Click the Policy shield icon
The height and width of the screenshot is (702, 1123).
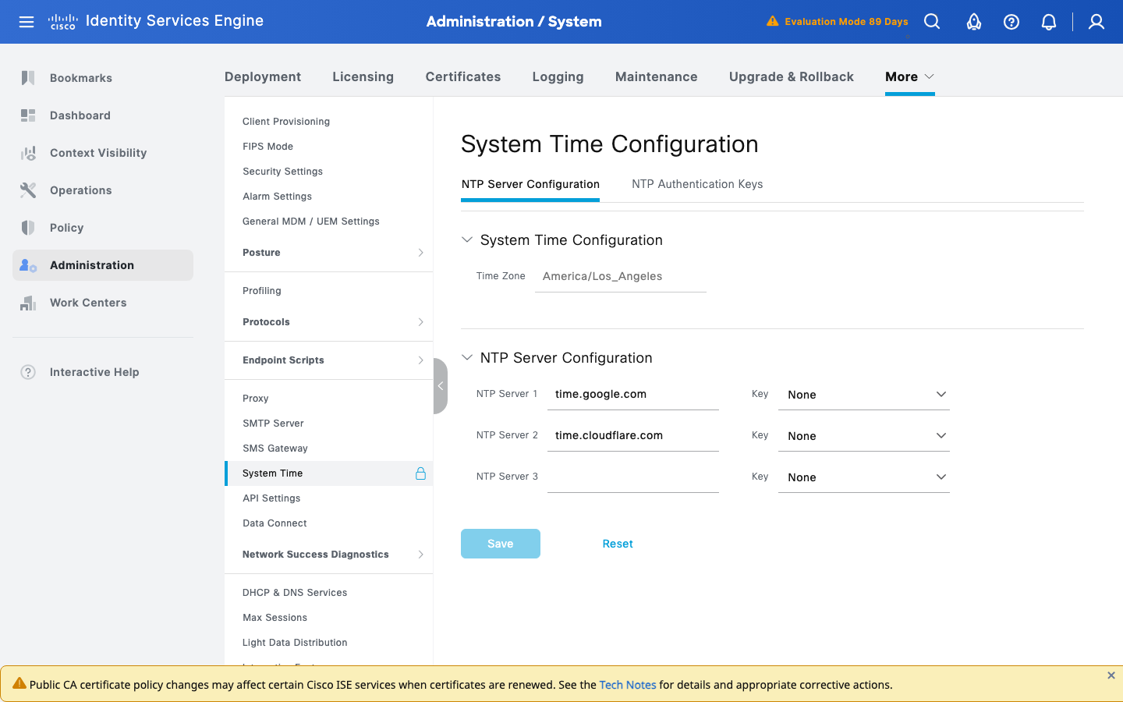pos(28,228)
